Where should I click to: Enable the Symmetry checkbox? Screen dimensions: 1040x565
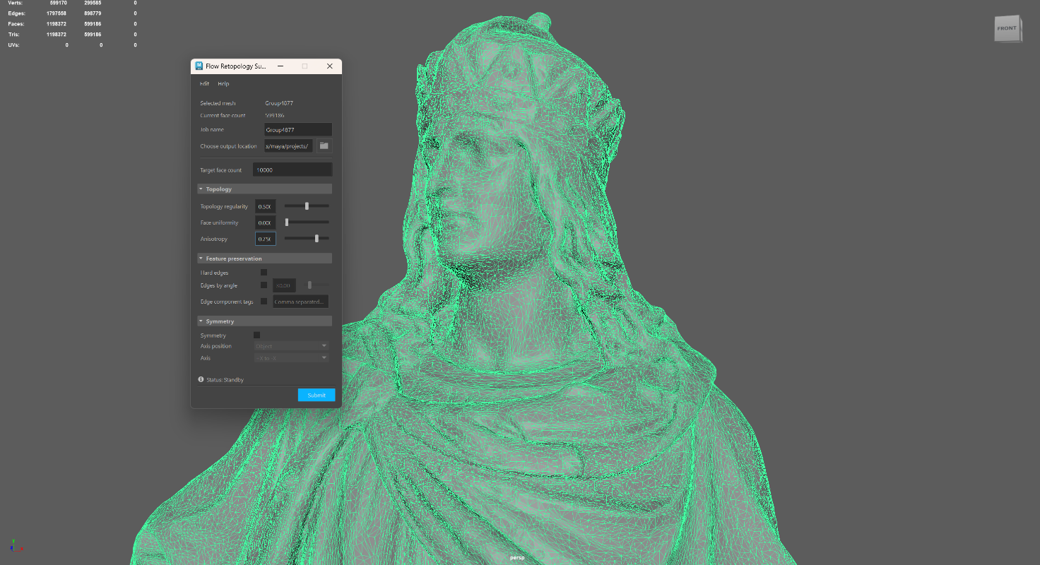point(256,335)
